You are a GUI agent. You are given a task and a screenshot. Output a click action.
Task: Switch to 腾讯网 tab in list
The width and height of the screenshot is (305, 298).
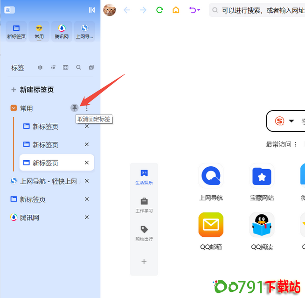coord(25,217)
